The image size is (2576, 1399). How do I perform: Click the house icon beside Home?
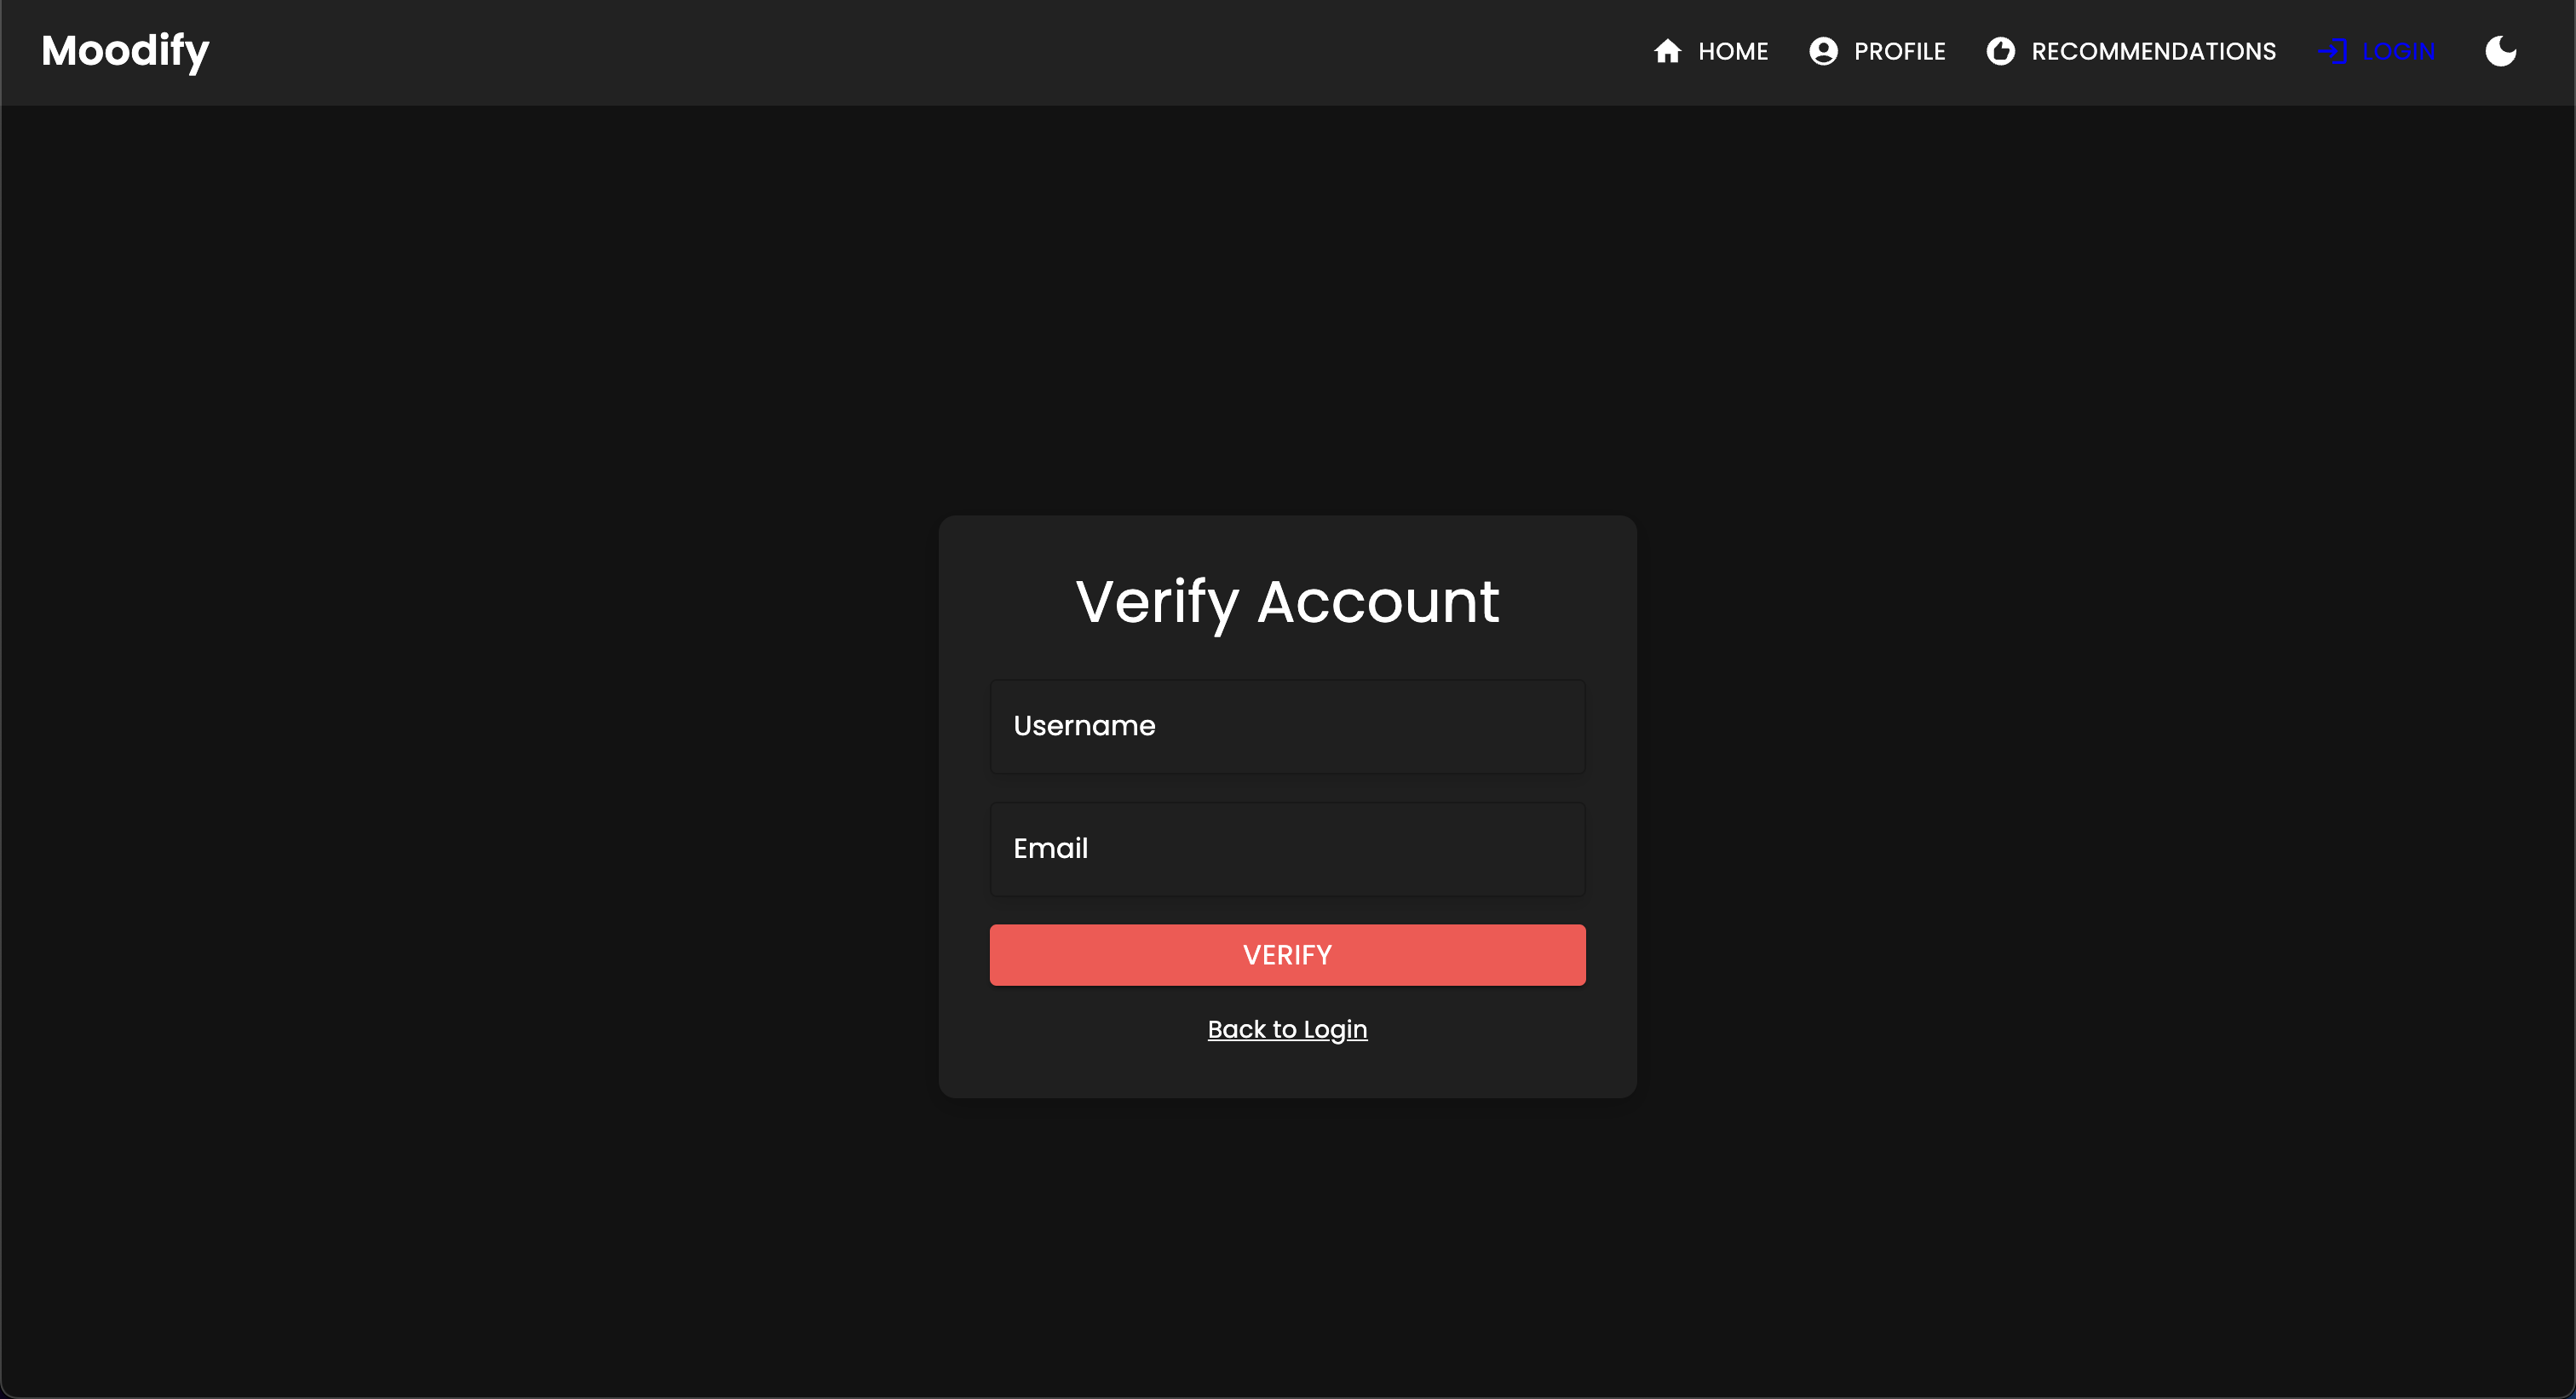point(1667,51)
